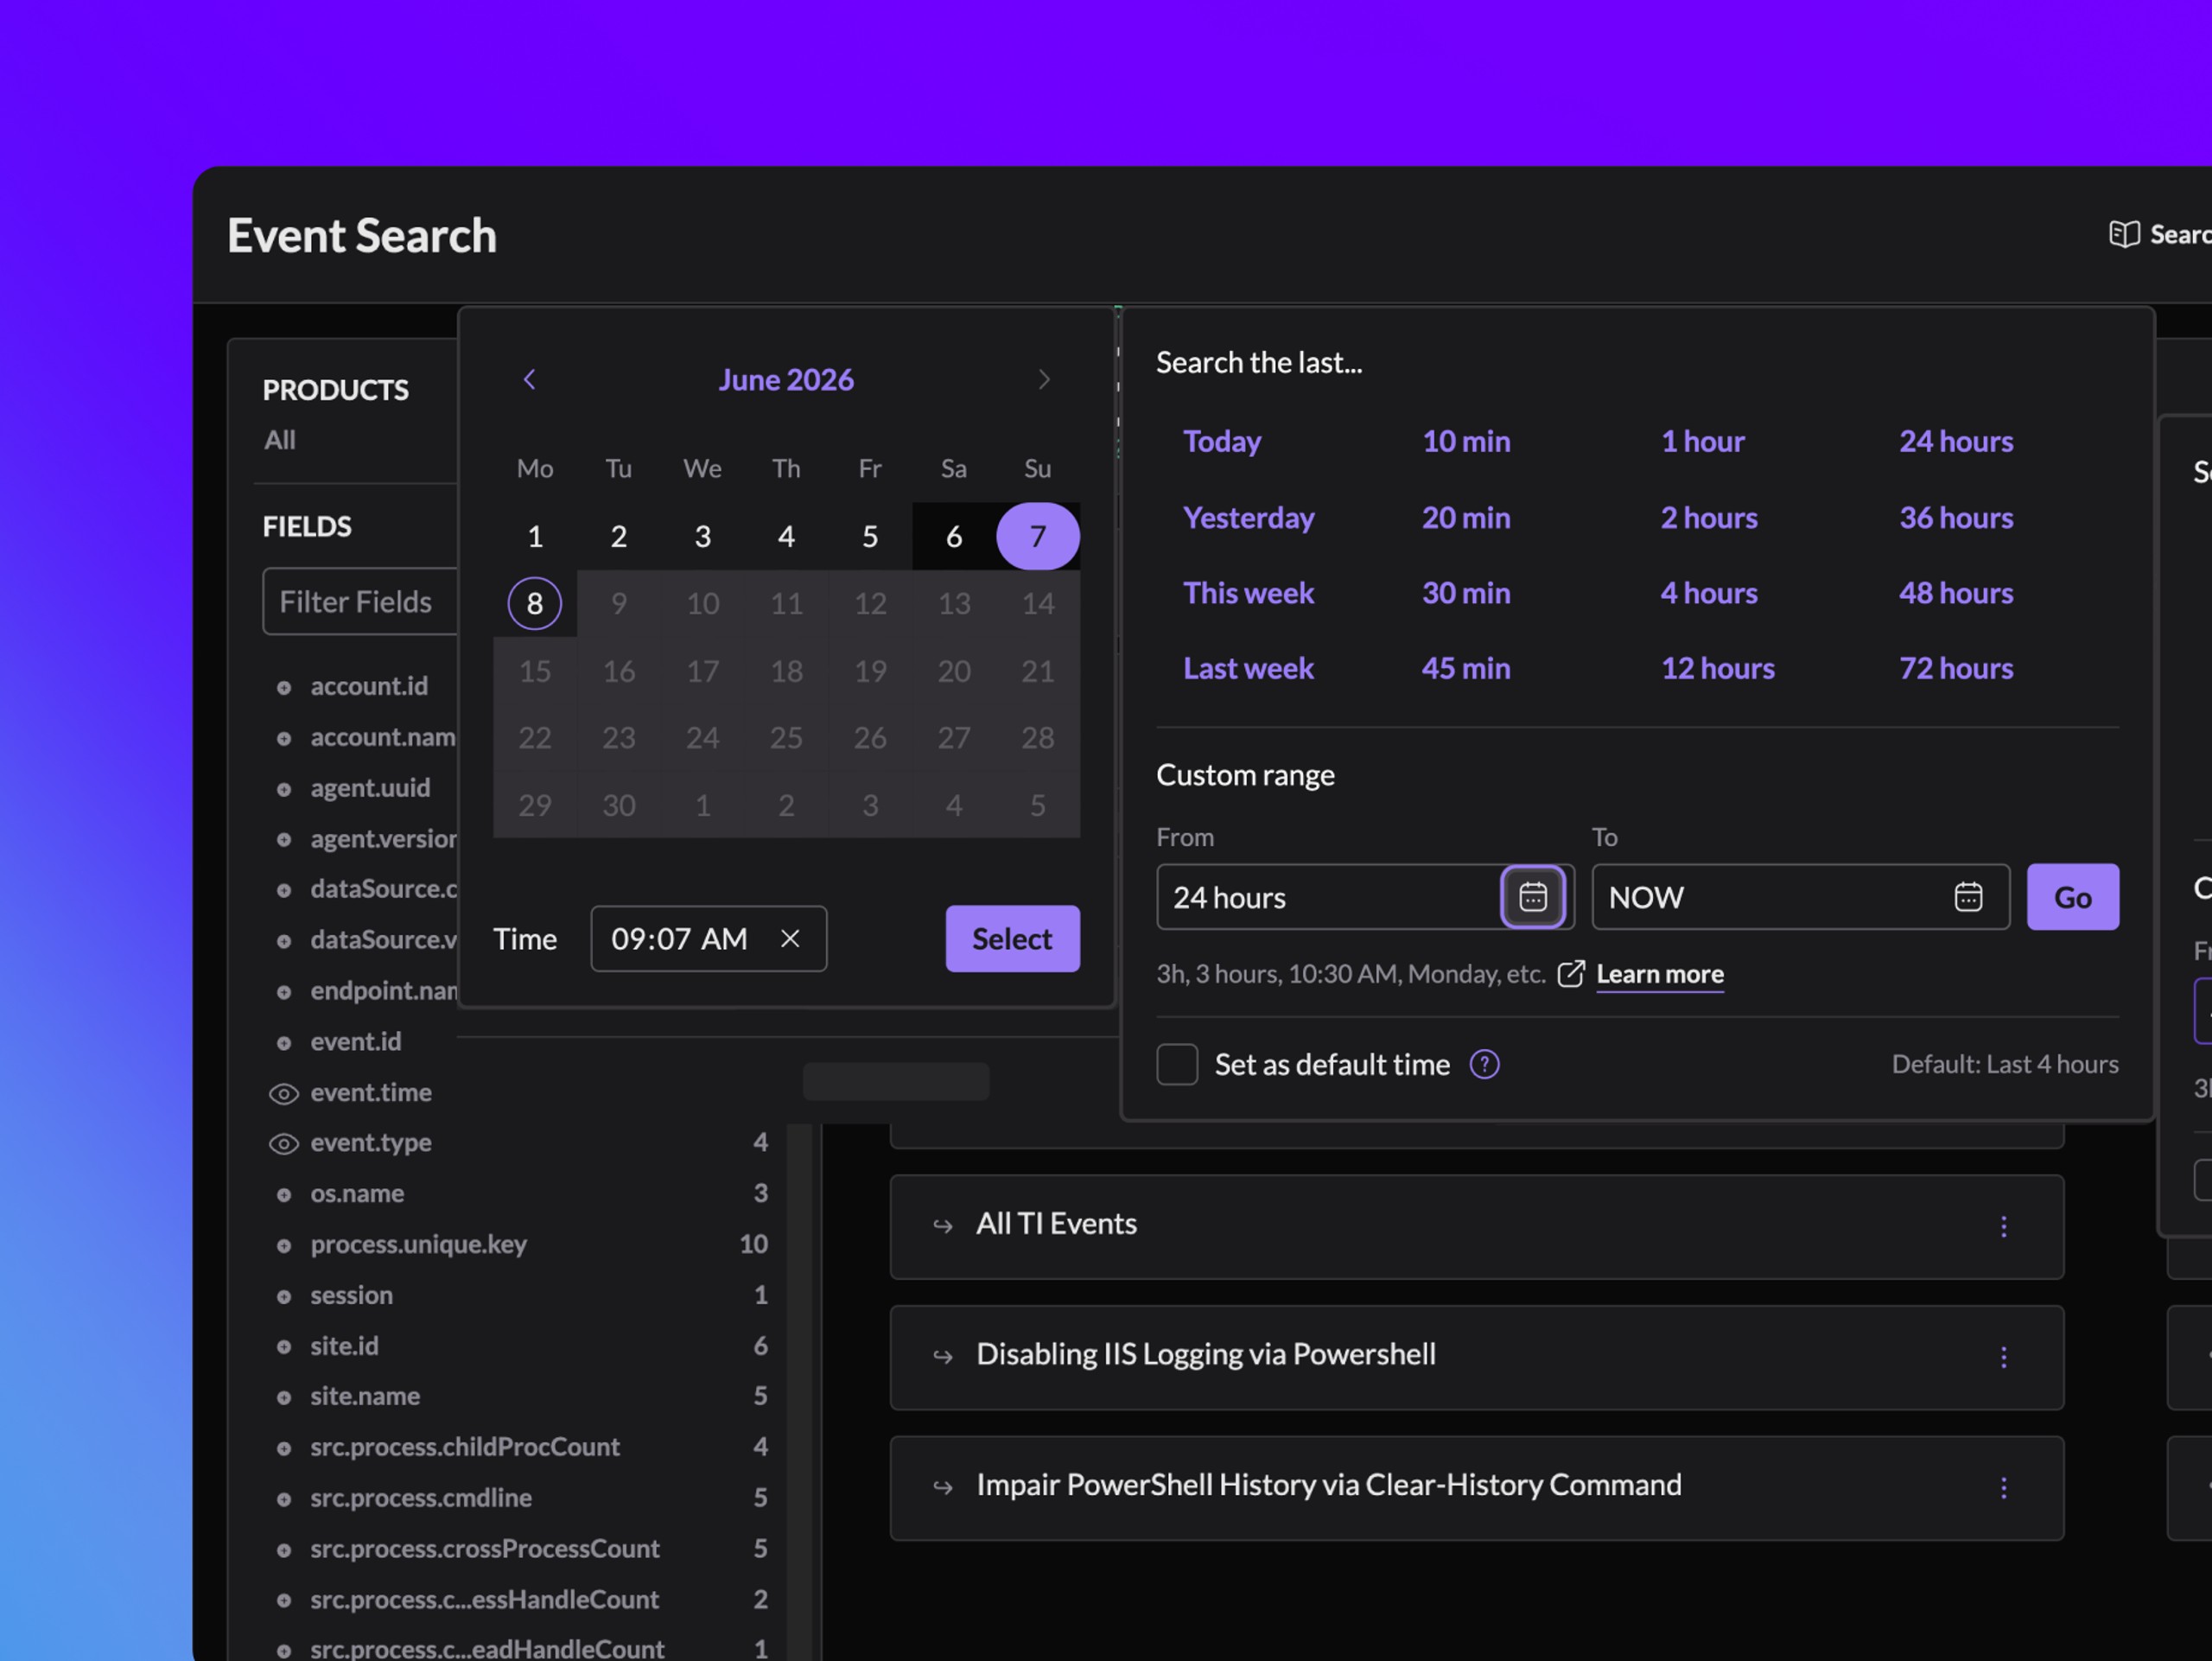The height and width of the screenshot is (1661, 2212).
Task: Click the Go button
Action: point(2072,897)
